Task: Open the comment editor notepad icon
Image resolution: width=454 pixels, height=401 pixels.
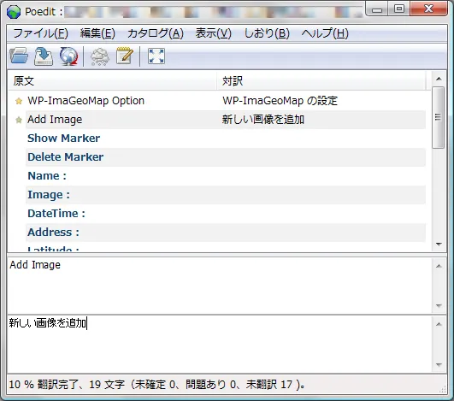Action: pyautogui.click(x=125, y=56)
